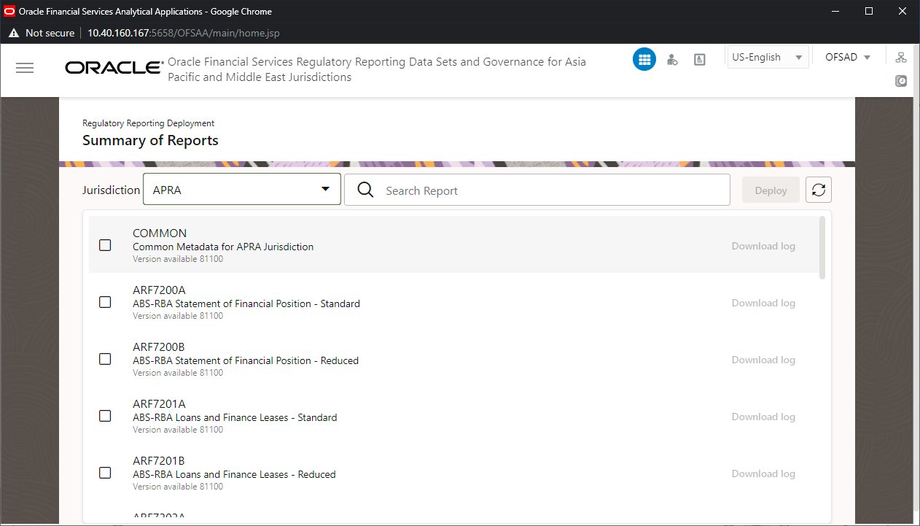Click the Not secure warning icon
Image resolution: width=920 pixels, height=526 pixels.
pyautogui.click(x=13, y=33)
